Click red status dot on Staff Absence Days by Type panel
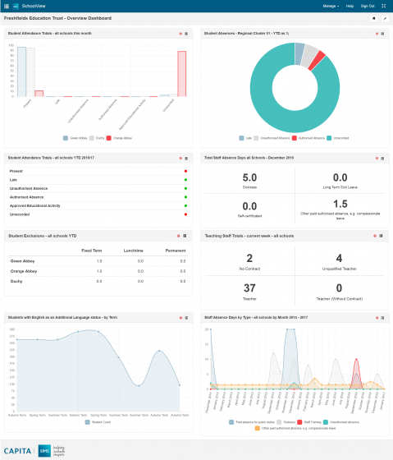The height and width of the screenshot is (460, 393). (377, 318)
